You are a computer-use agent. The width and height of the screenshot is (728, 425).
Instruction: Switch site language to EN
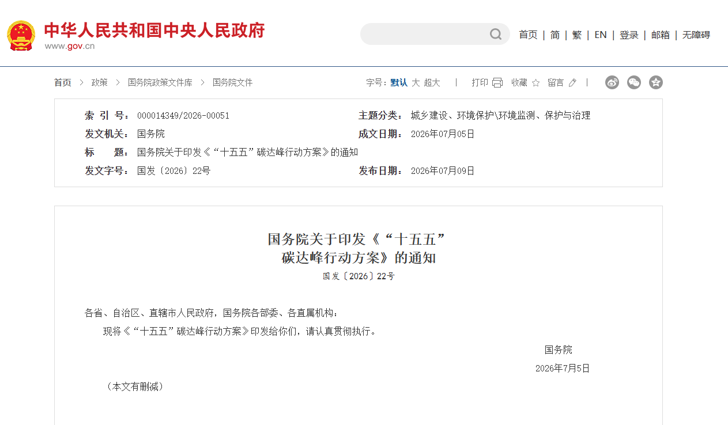601,35
